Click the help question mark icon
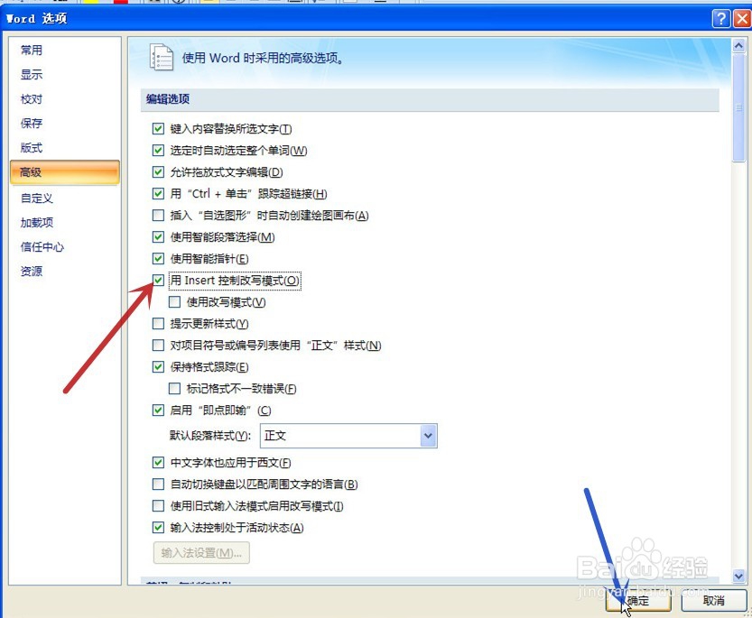Image resolution: width=752 pixels, height=618 pixels. [x=720, y=19]
